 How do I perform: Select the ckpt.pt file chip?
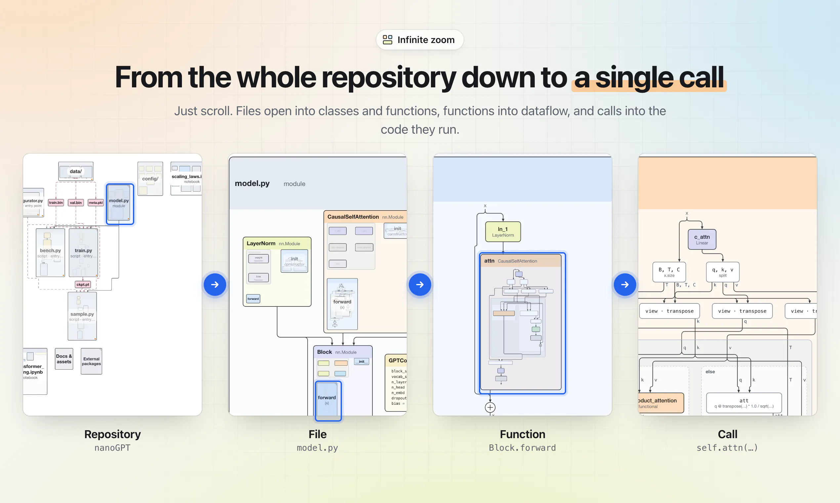83,284
